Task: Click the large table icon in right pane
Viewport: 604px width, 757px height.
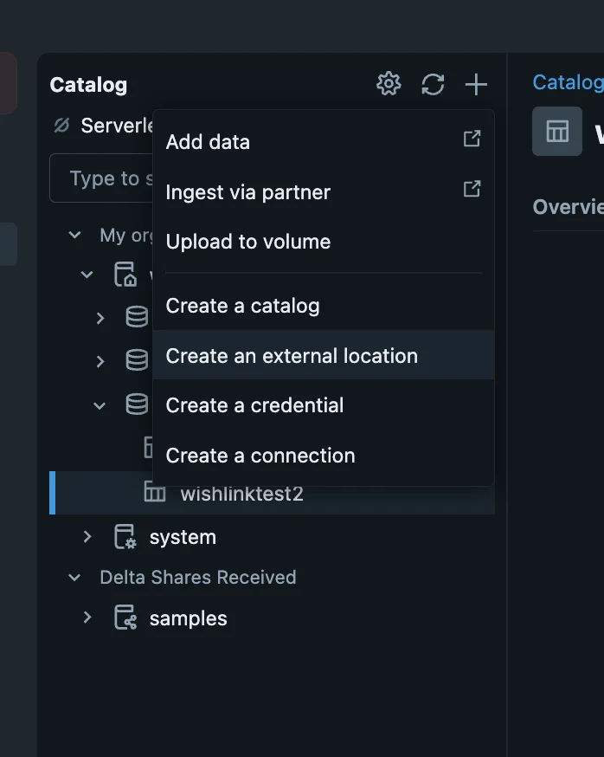Action: coord(556,132)
